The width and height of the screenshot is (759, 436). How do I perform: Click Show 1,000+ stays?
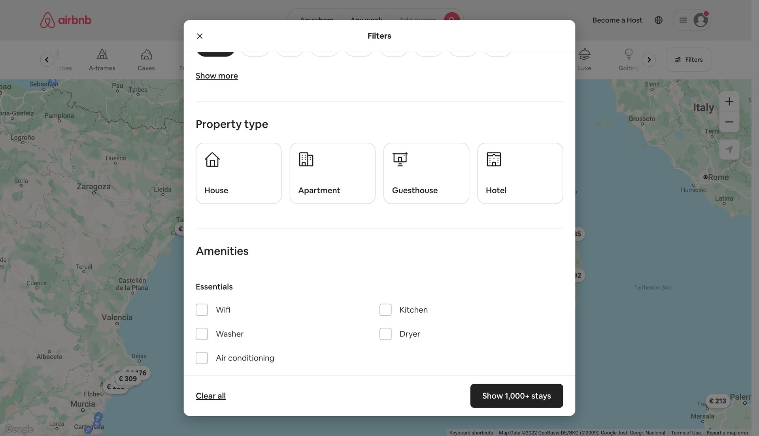coord(516,395)
